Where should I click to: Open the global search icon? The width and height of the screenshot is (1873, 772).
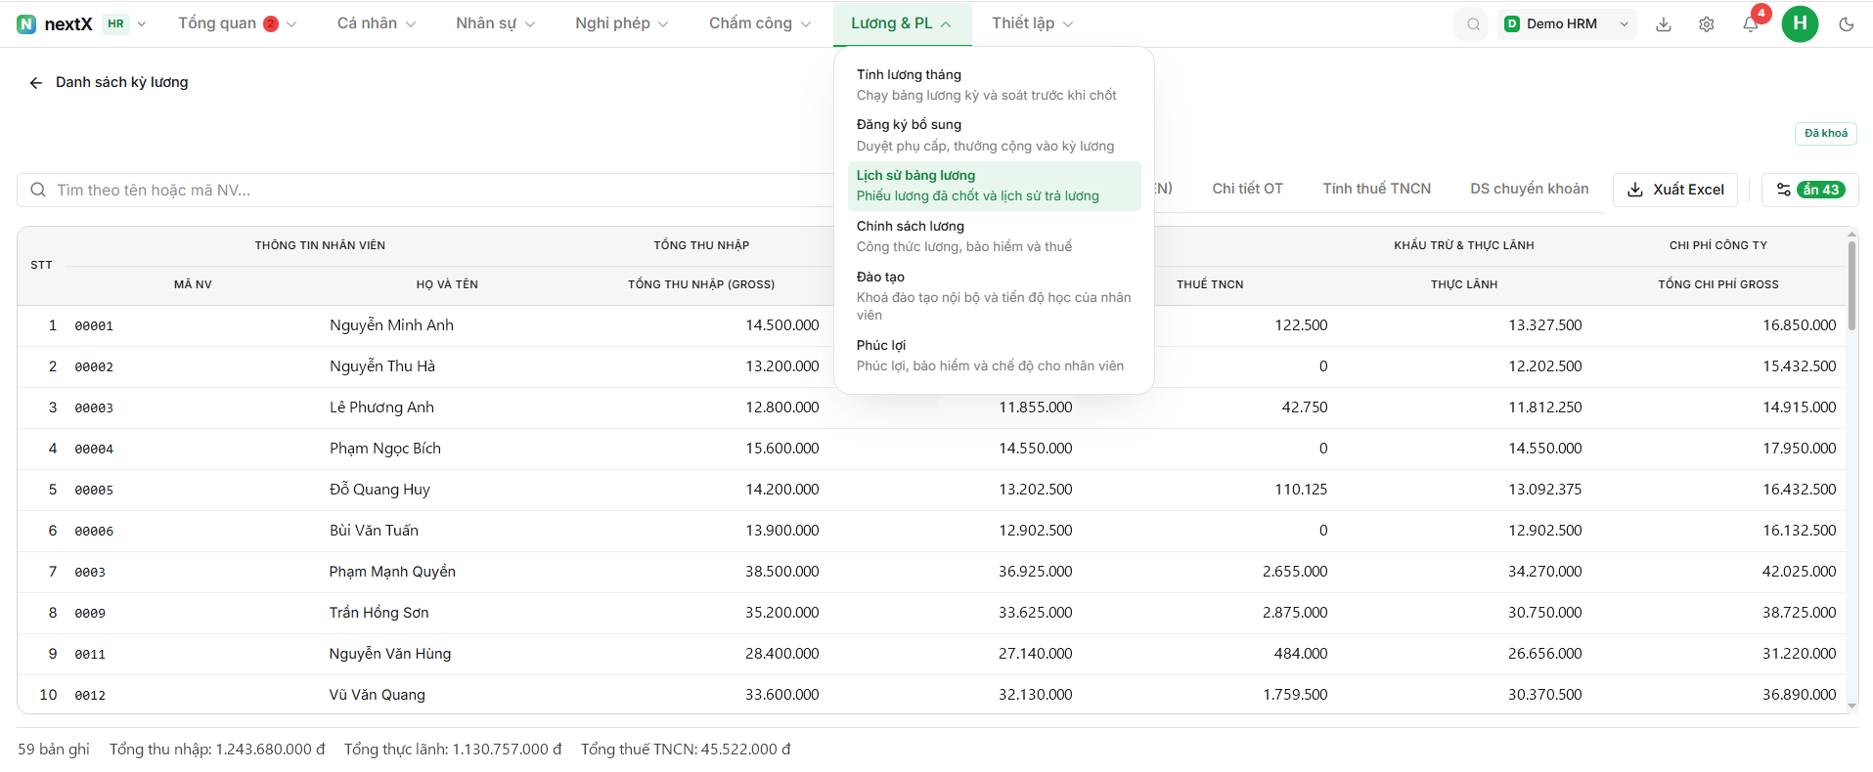[1473, 24]
